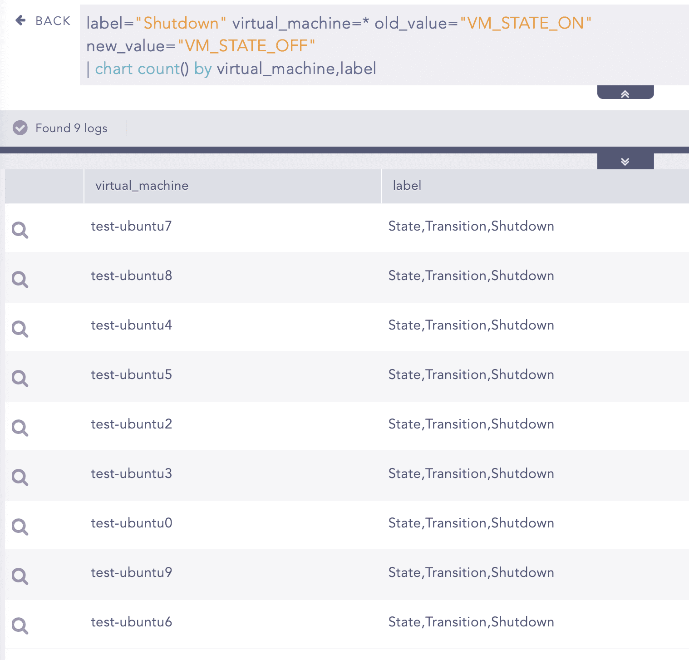689x660 pixels.
Task: Open the test-ubuntu6 row search icon
Action: 20,626
